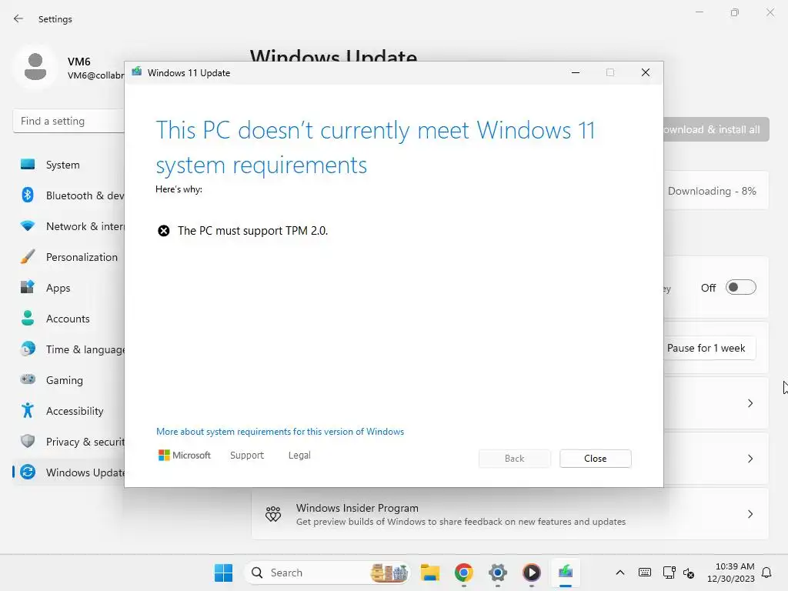
Task: Restore down the Settings window
Action: [x=735, y=12]
